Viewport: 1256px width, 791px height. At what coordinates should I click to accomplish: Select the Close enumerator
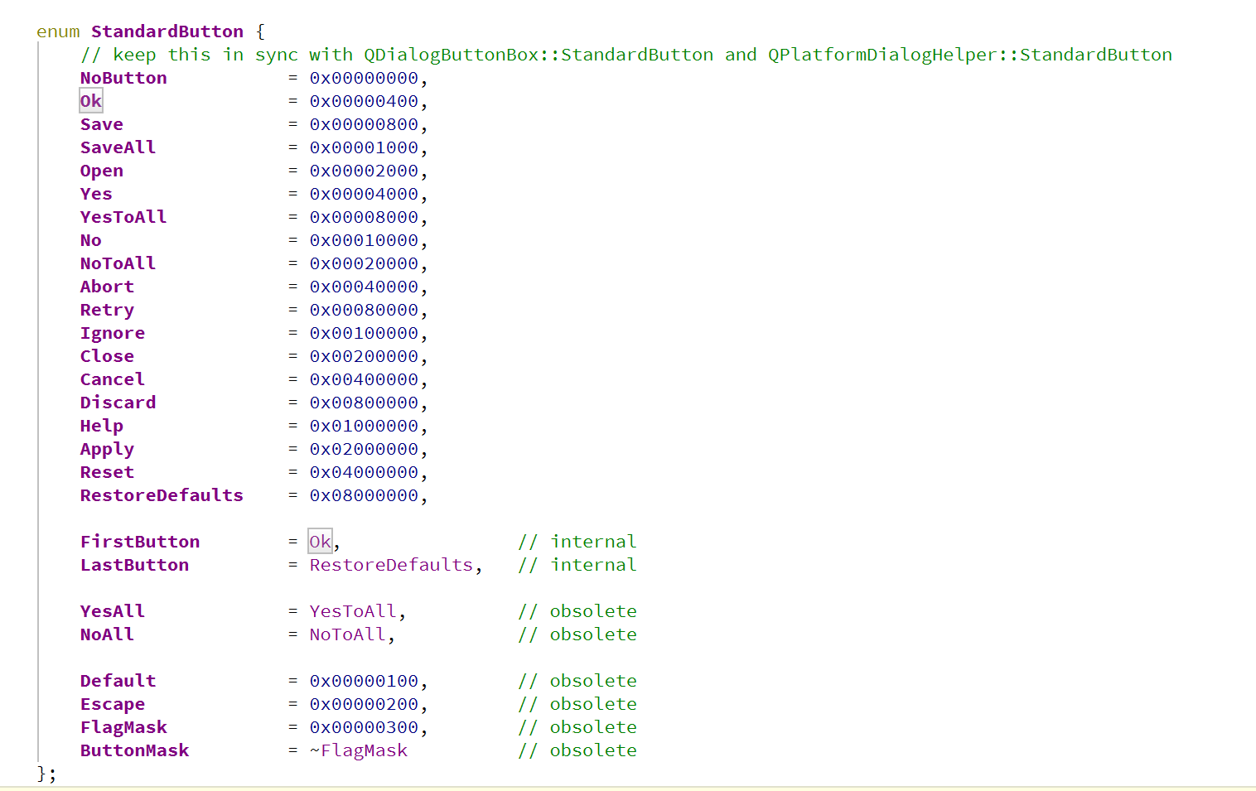coord(107,356)
